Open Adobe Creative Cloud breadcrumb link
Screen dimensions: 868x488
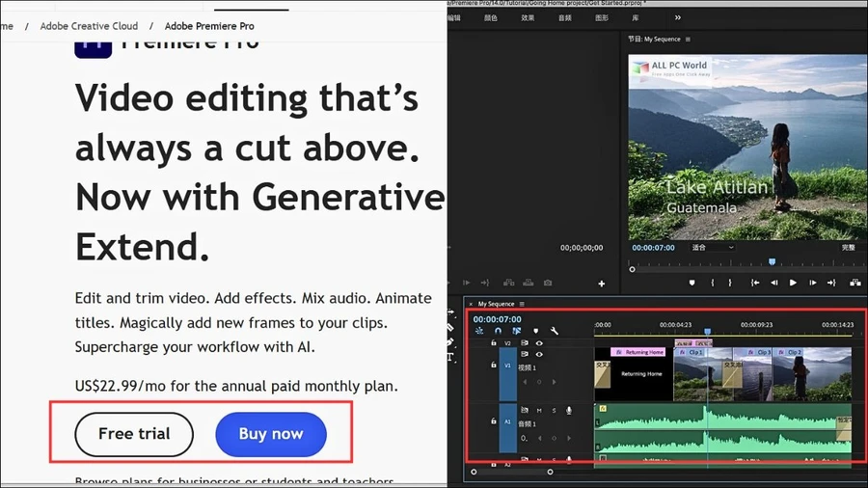(89, 26)
